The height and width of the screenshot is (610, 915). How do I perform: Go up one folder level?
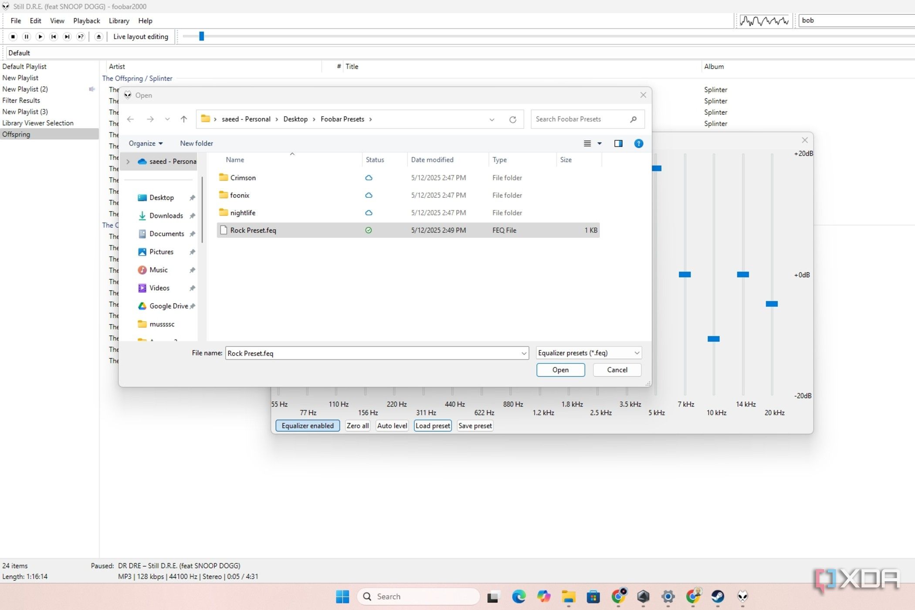pyautogui.click(x=184, y=119)
